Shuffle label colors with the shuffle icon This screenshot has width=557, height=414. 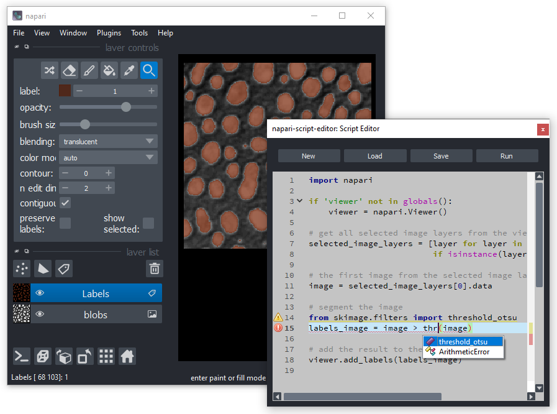(50, 70)
